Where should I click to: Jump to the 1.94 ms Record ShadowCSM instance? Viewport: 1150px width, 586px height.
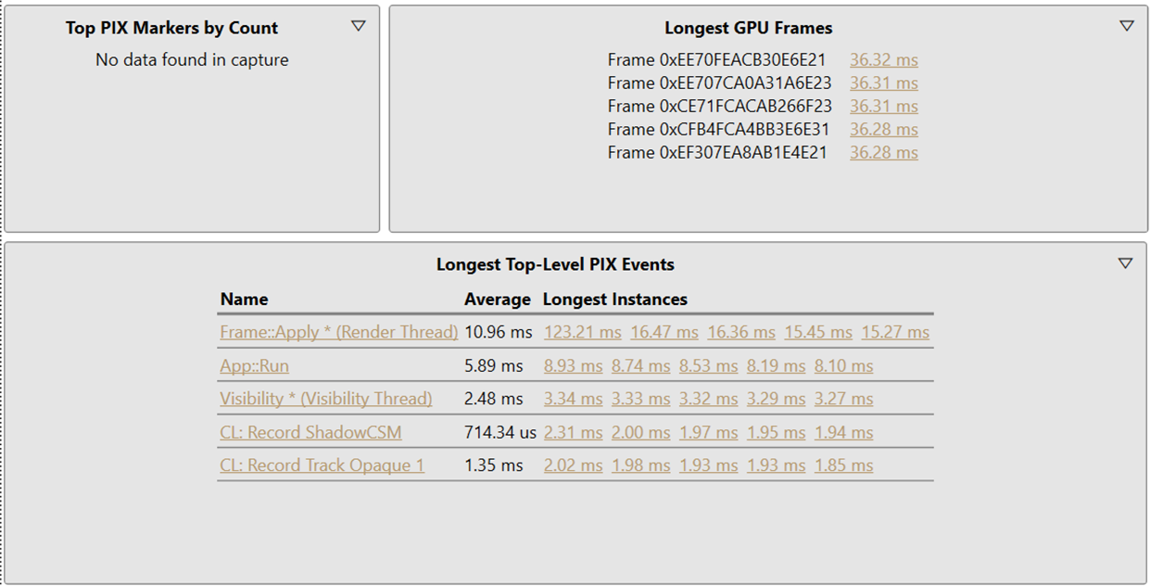pos(844,432)
